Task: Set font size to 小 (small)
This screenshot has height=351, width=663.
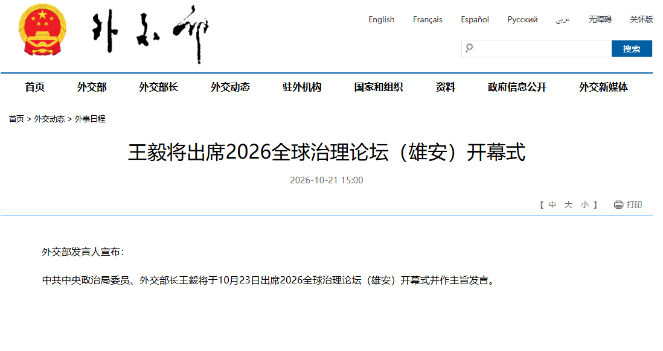Action: pyautogui.click(x=585, y=205)
